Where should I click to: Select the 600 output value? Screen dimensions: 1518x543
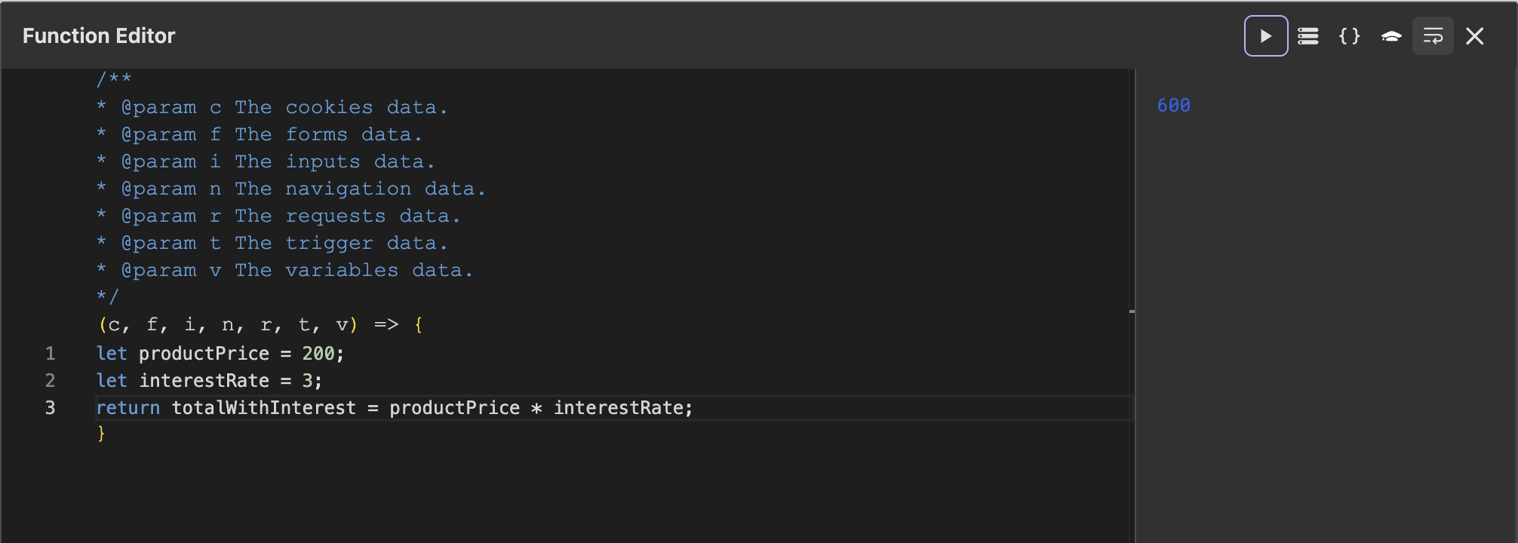coord(1174,106)
